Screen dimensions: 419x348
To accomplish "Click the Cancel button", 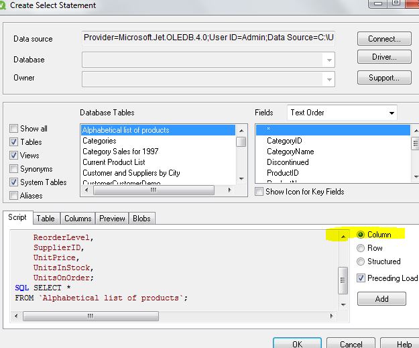I will point(351,344).
